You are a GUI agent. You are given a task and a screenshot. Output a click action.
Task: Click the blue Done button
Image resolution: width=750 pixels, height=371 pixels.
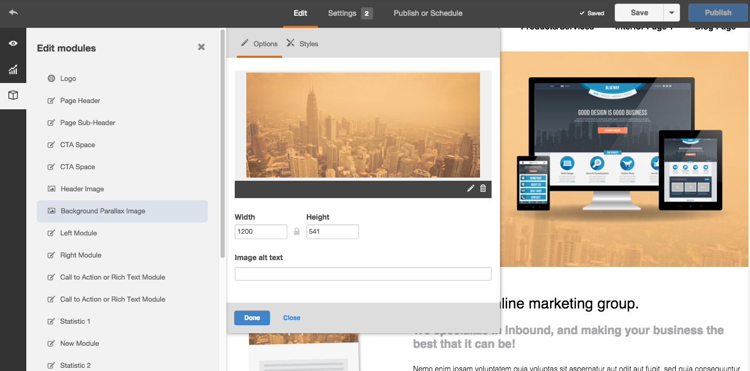[x=252, y=318]
